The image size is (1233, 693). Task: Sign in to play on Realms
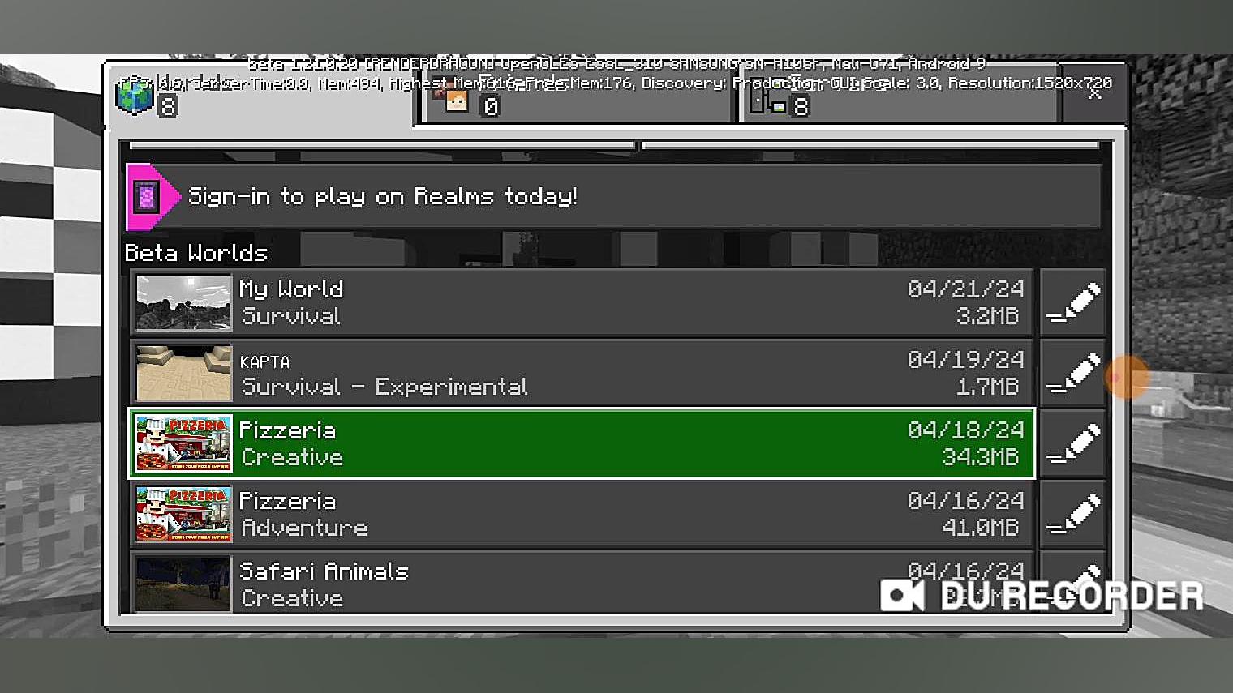tap(614, 196)
